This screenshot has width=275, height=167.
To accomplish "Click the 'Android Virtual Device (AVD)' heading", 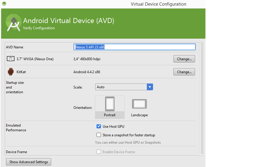I will [69, 21].
